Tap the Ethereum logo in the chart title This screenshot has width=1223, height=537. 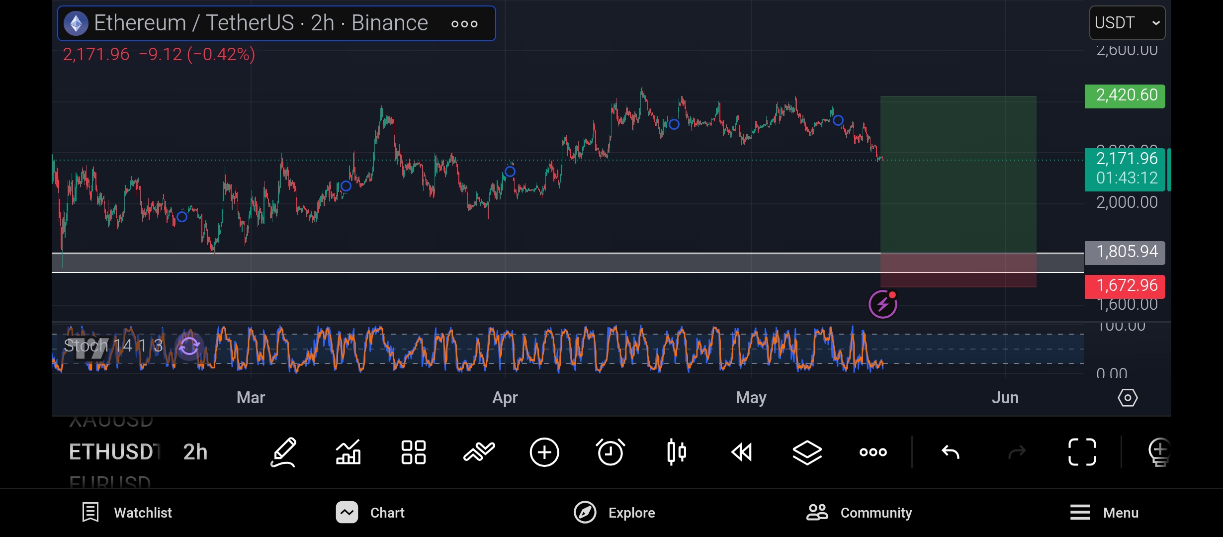(76, 23)
